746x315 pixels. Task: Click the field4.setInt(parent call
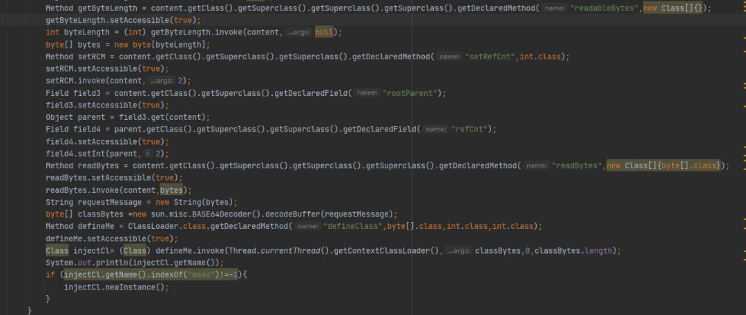coord(92,154)
